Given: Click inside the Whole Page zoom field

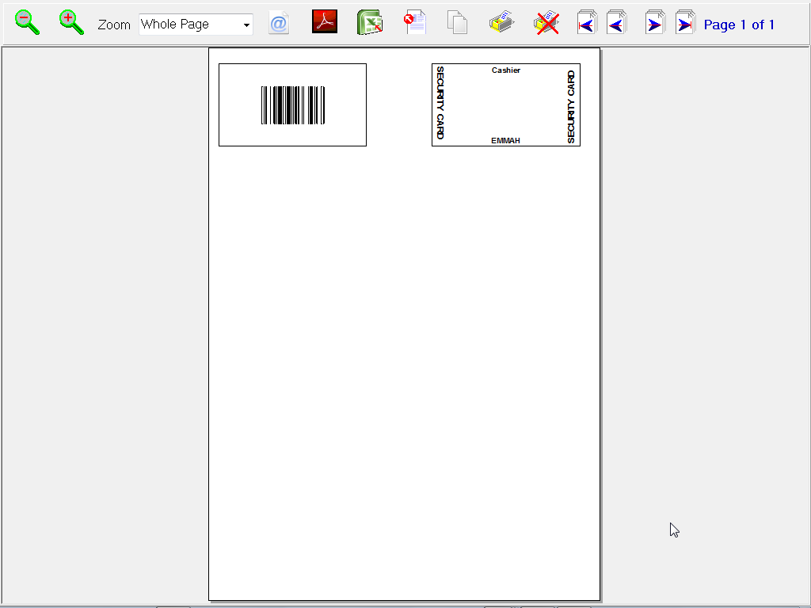Looking at the screenshot, I should click(188, 25).
